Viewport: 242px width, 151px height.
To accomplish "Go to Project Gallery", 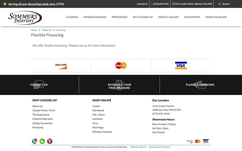I will coord(169,17).
